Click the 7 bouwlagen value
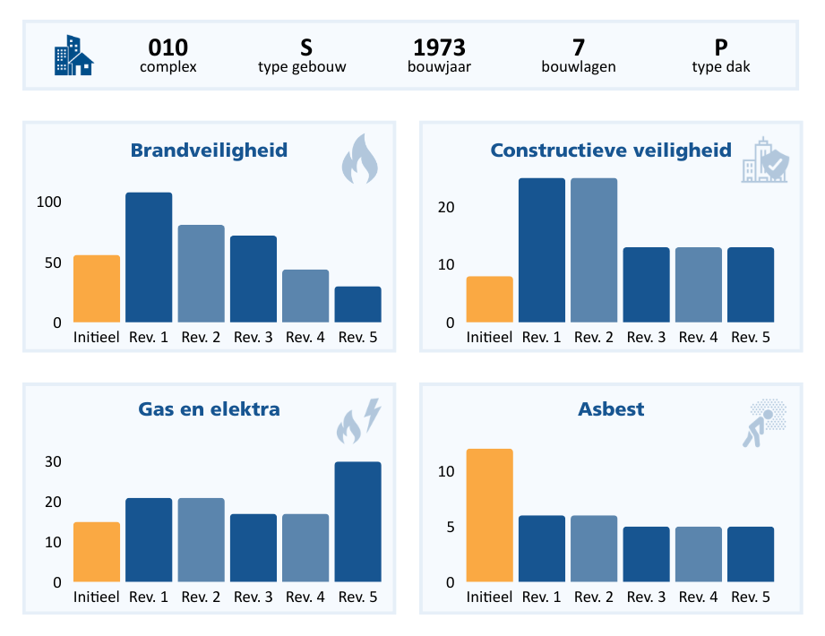The image size is (825, 636). click(x=578, y=47)
